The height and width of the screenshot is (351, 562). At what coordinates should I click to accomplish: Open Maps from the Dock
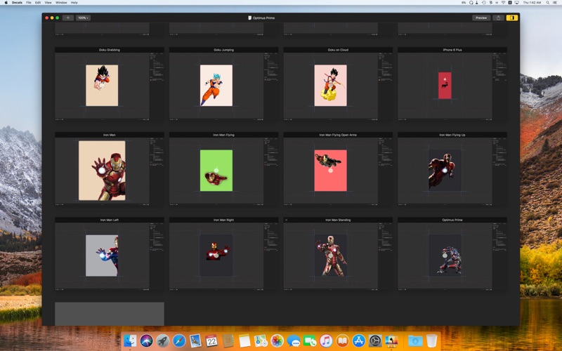(x=261, y=340)
